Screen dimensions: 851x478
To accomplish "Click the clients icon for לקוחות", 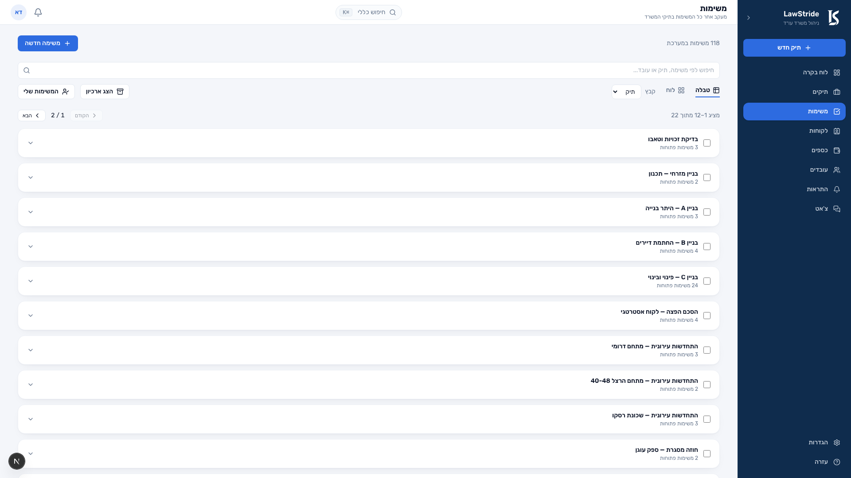I will [x=837, y=131].
